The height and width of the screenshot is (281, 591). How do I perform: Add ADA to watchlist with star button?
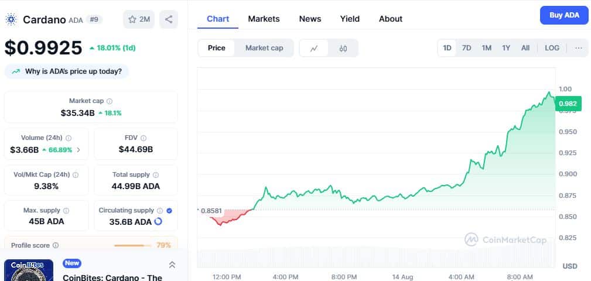[139, 19]
